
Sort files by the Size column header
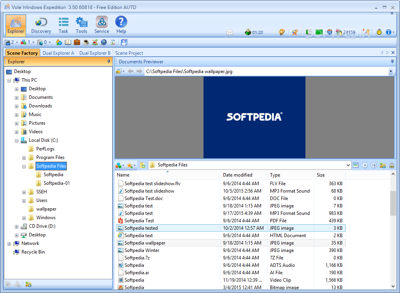[x=330, y=175]
